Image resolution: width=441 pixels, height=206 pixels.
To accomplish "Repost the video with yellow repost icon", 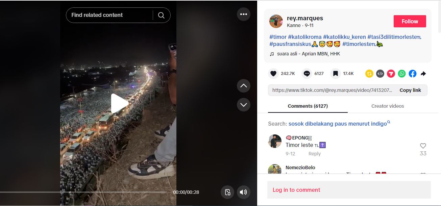I will click(x=369, y=74).
